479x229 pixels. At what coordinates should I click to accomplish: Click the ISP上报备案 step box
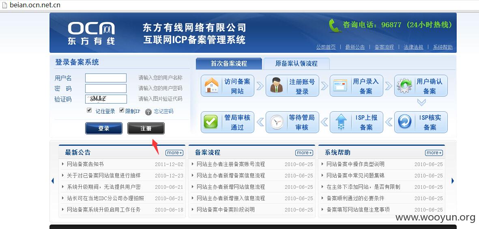pyautogui.click(x=356, y=122)
